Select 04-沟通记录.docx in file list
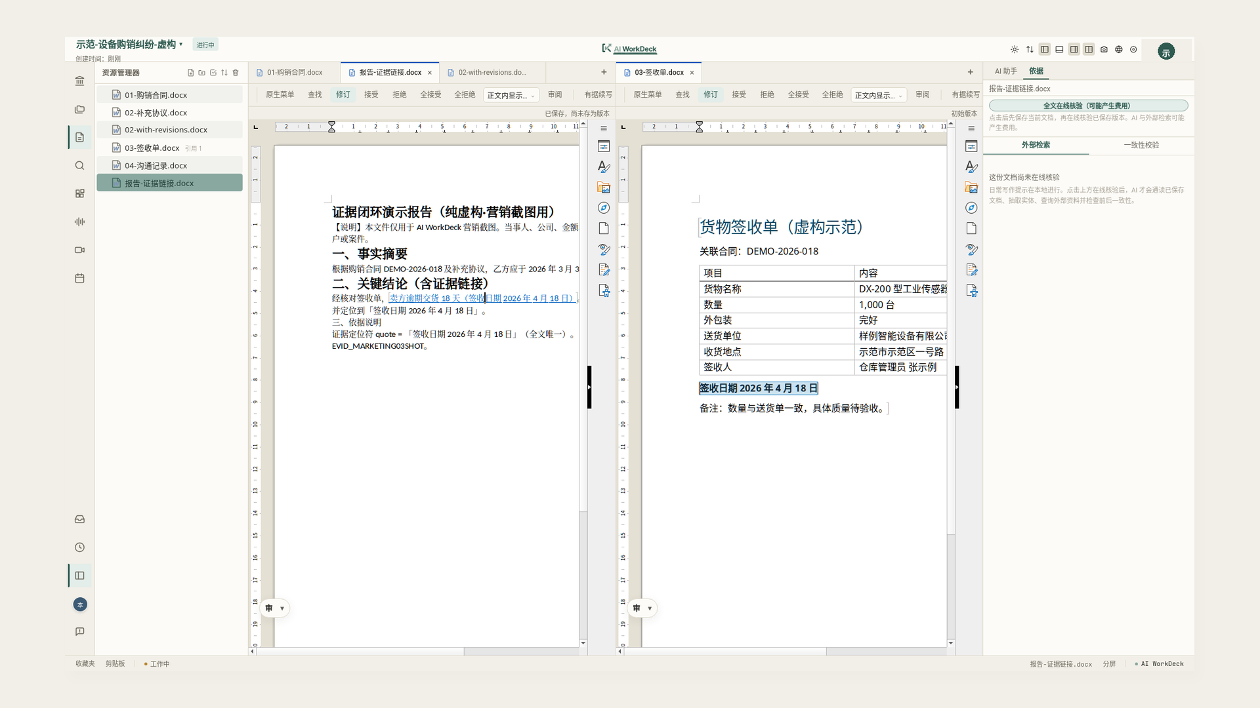1260x708 pixels. (x=169, y=165)
